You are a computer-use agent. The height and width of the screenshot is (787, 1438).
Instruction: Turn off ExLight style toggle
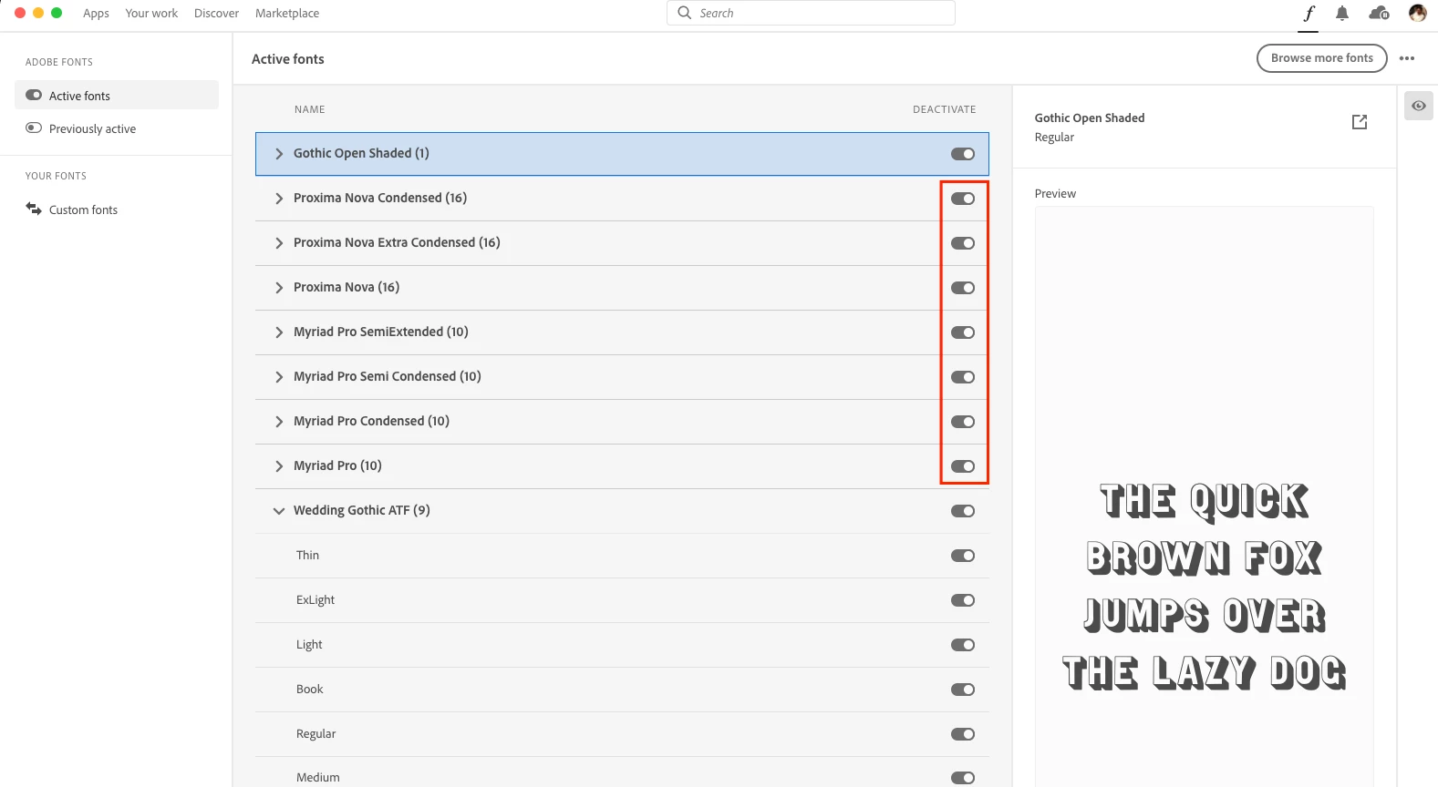pyautogui.click(x=963, y=600)
